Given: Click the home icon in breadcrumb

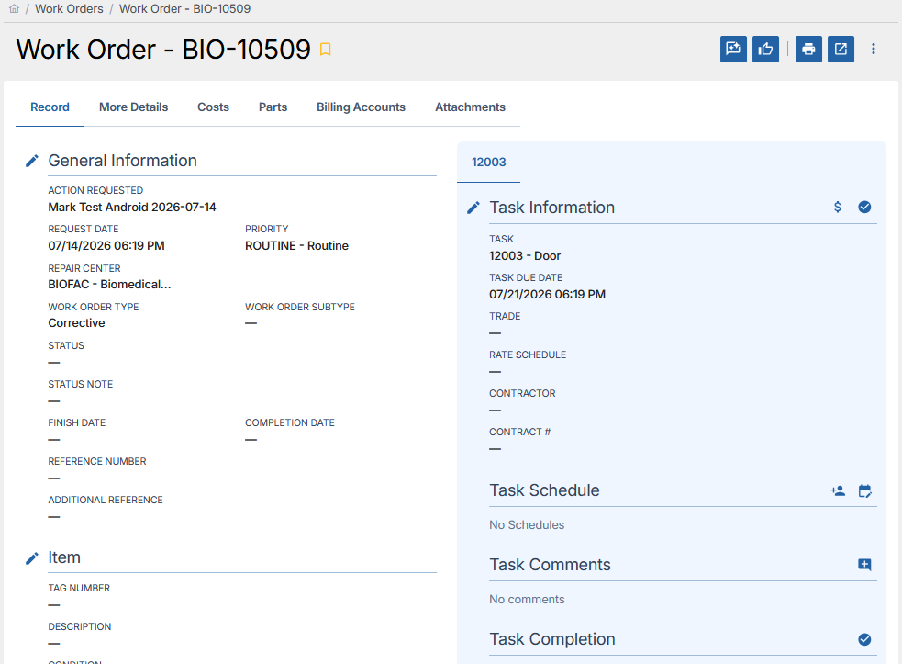Looking at the screenshot, I should 14,8.
